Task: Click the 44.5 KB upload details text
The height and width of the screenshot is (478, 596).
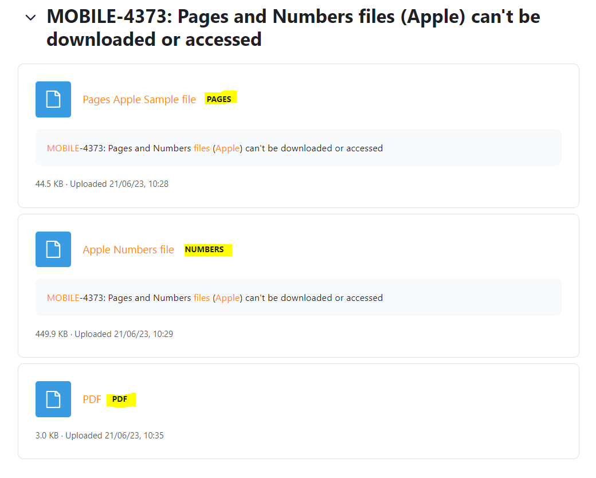Action: click(102, 184)
